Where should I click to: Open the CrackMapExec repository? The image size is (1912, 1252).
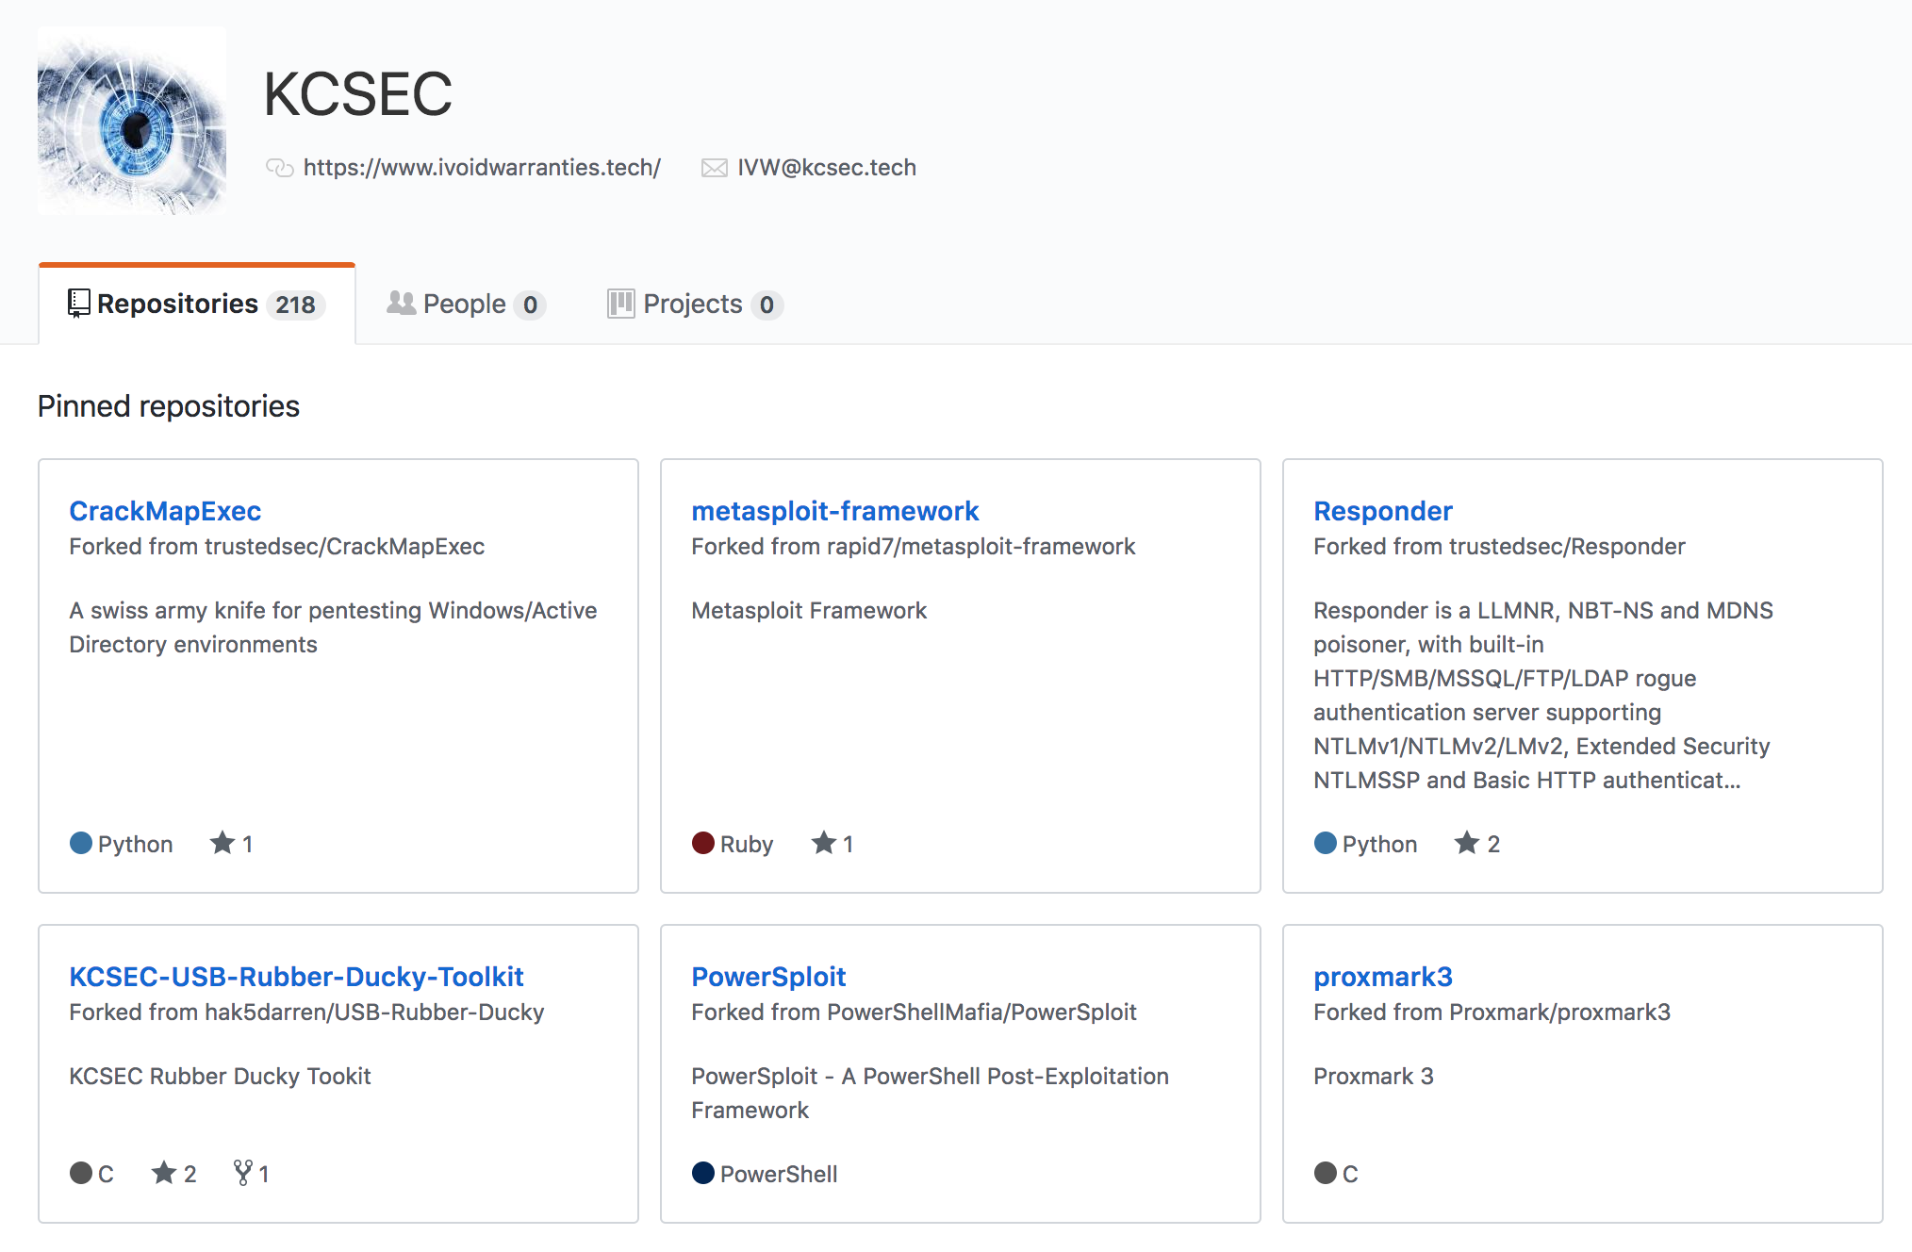[x=165, y=511]
